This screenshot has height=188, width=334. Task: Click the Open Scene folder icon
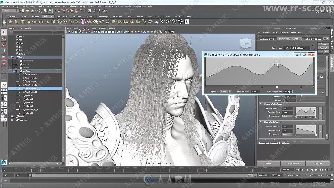[x=27, y=11]
